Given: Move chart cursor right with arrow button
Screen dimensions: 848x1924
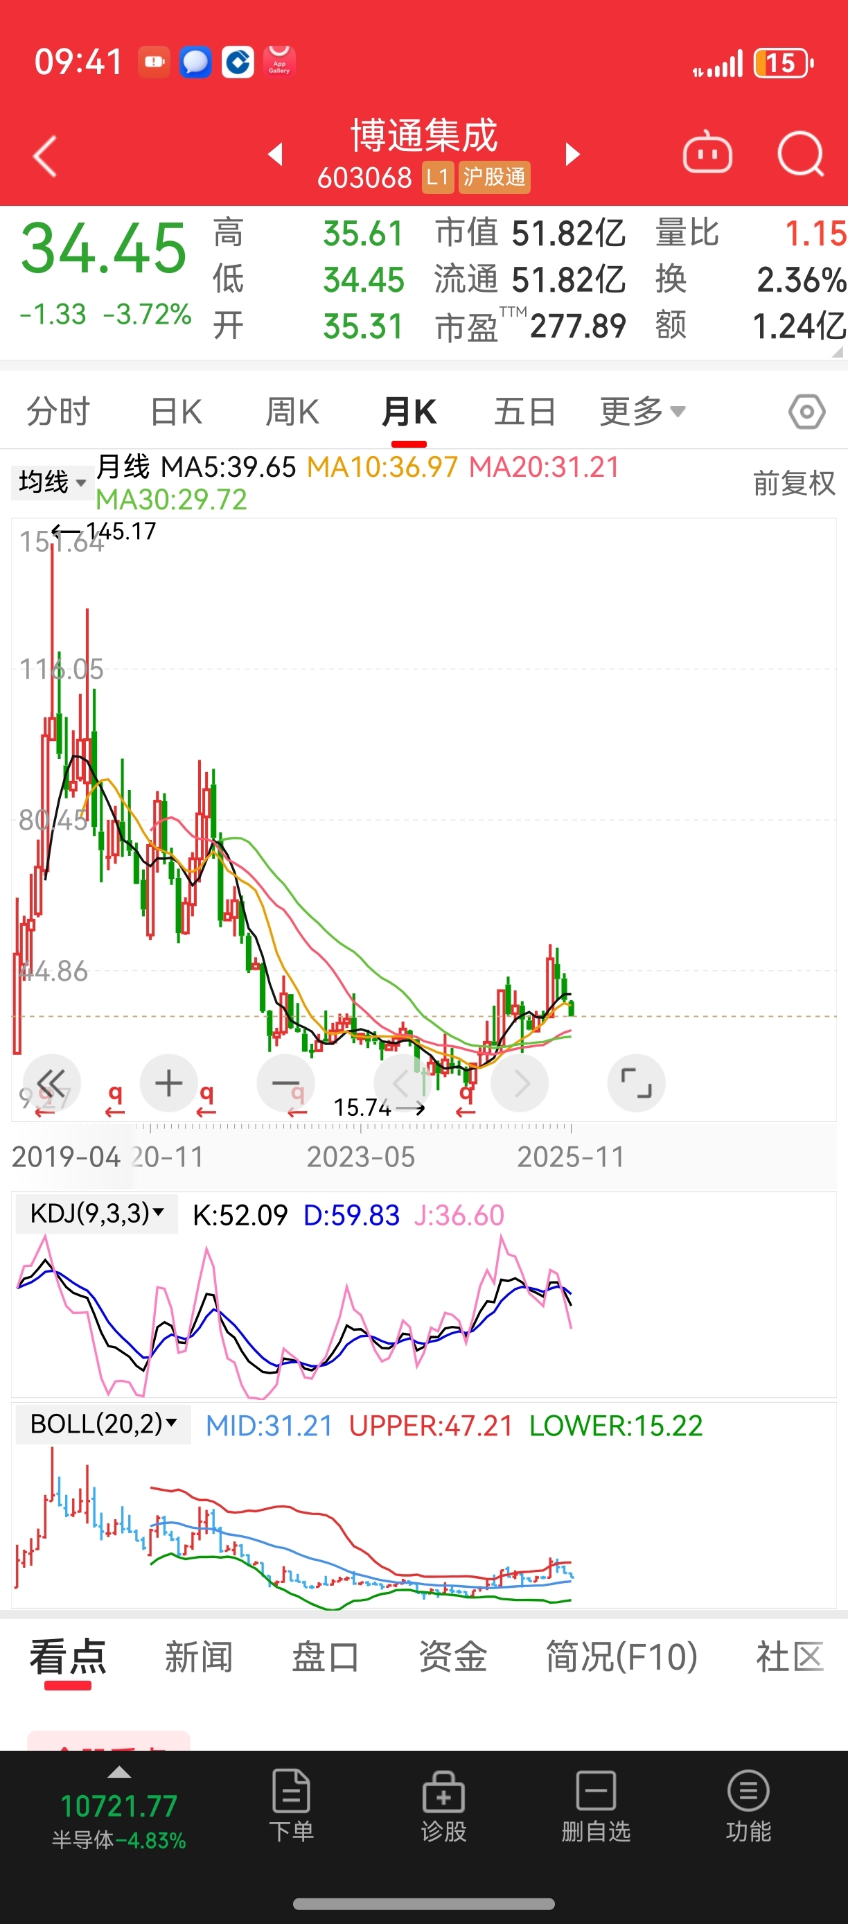Looking at the screenshot, I should 520,1083.
